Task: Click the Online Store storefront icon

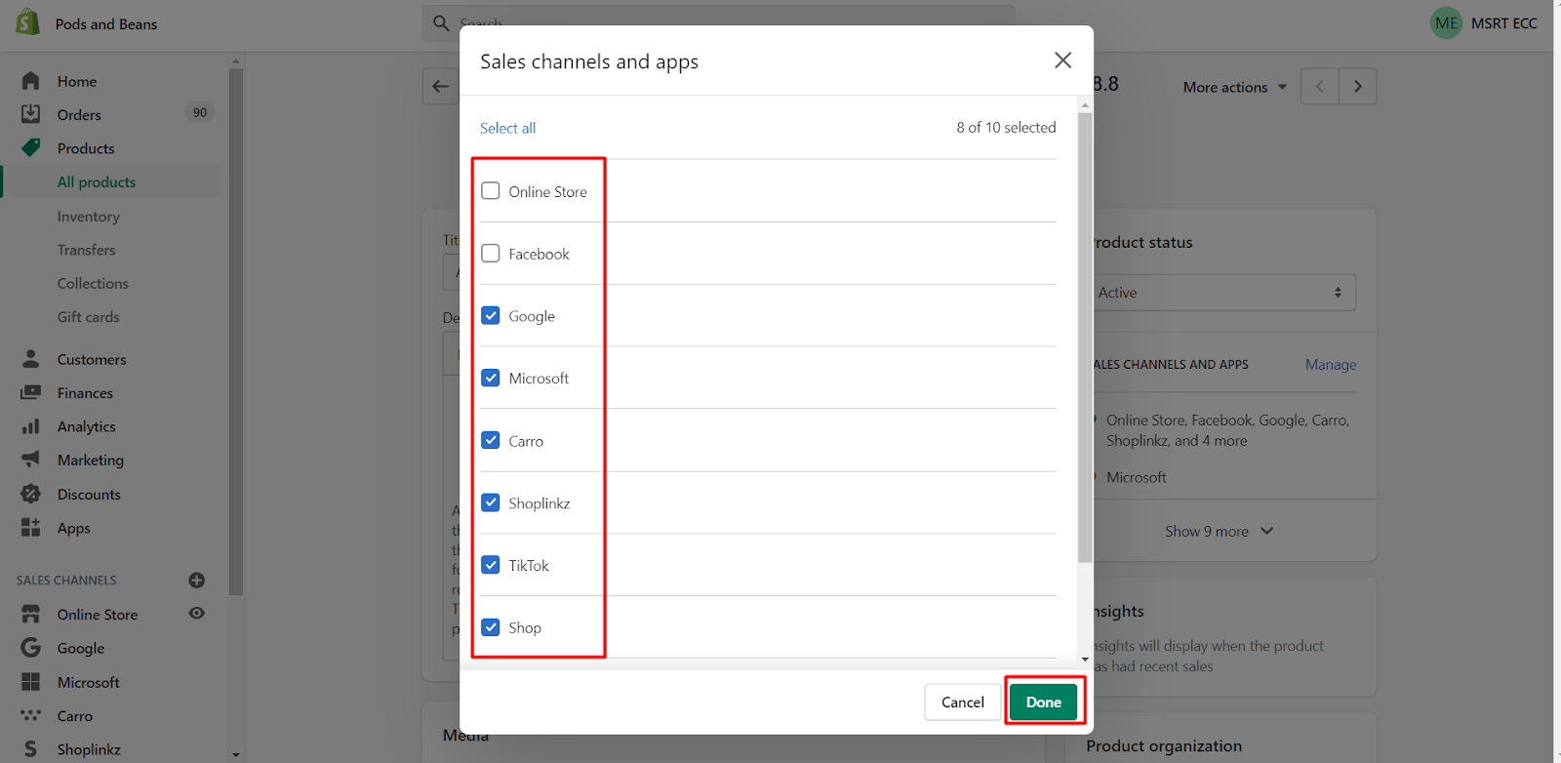Action: [x=31, y=614]
